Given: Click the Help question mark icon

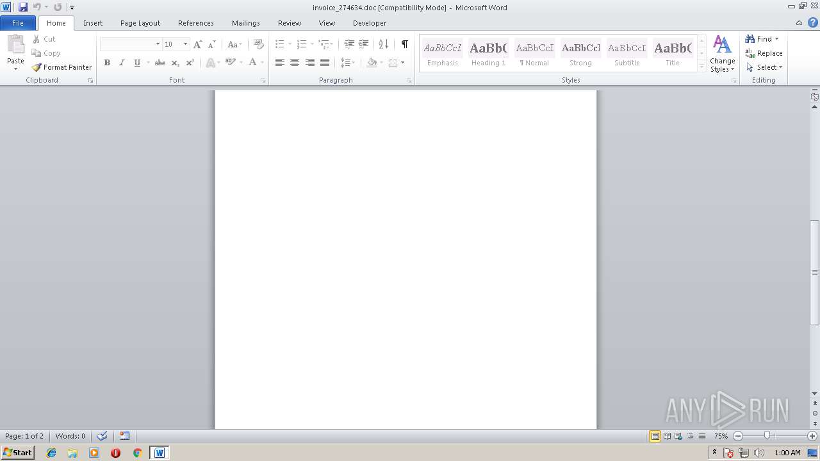Looking at the screenshot, I should (x=812, y=23).
